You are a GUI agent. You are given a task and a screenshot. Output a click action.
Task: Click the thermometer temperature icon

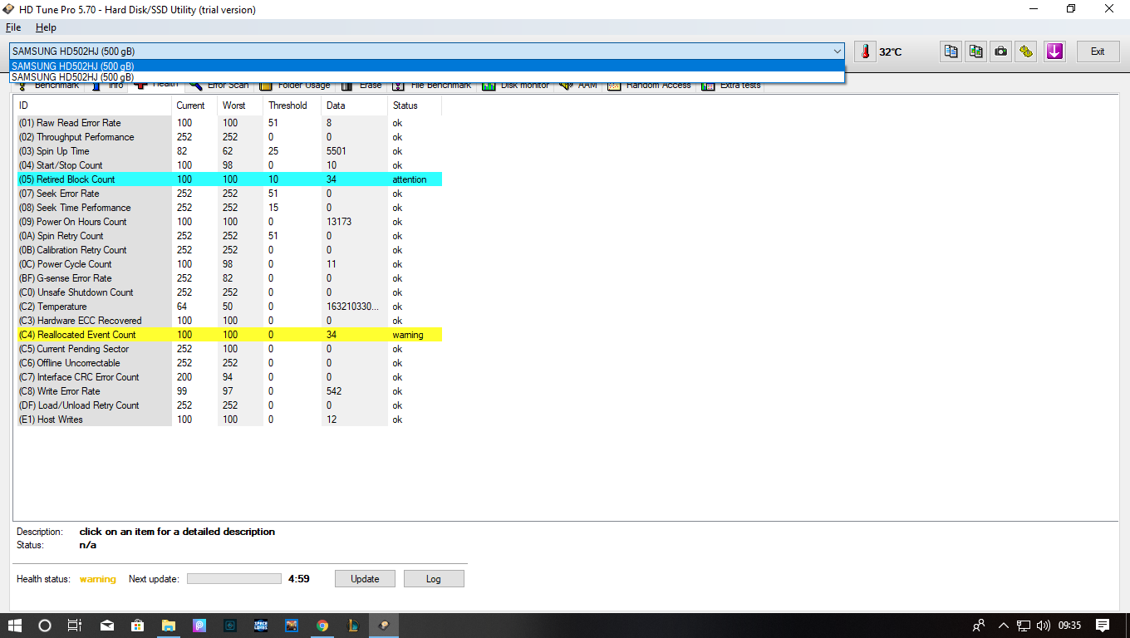coord(864,52)
